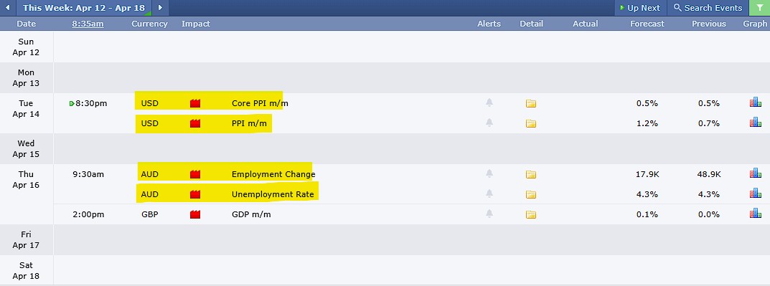The width and height of the screenshot is (770, 286).
Task: Open graph icon for Core PPI m/m
Action: (x=755, y=102)
